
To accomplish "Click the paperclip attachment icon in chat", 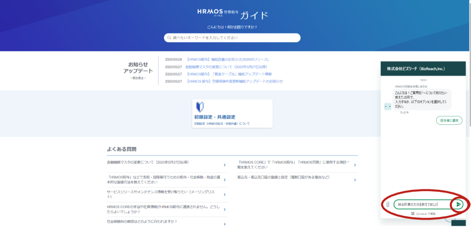I will [387, 204].
